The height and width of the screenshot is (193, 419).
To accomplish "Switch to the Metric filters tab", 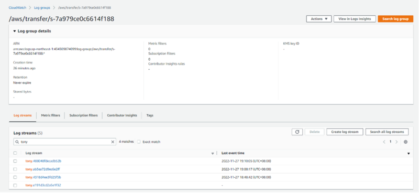I will (50, 115).
